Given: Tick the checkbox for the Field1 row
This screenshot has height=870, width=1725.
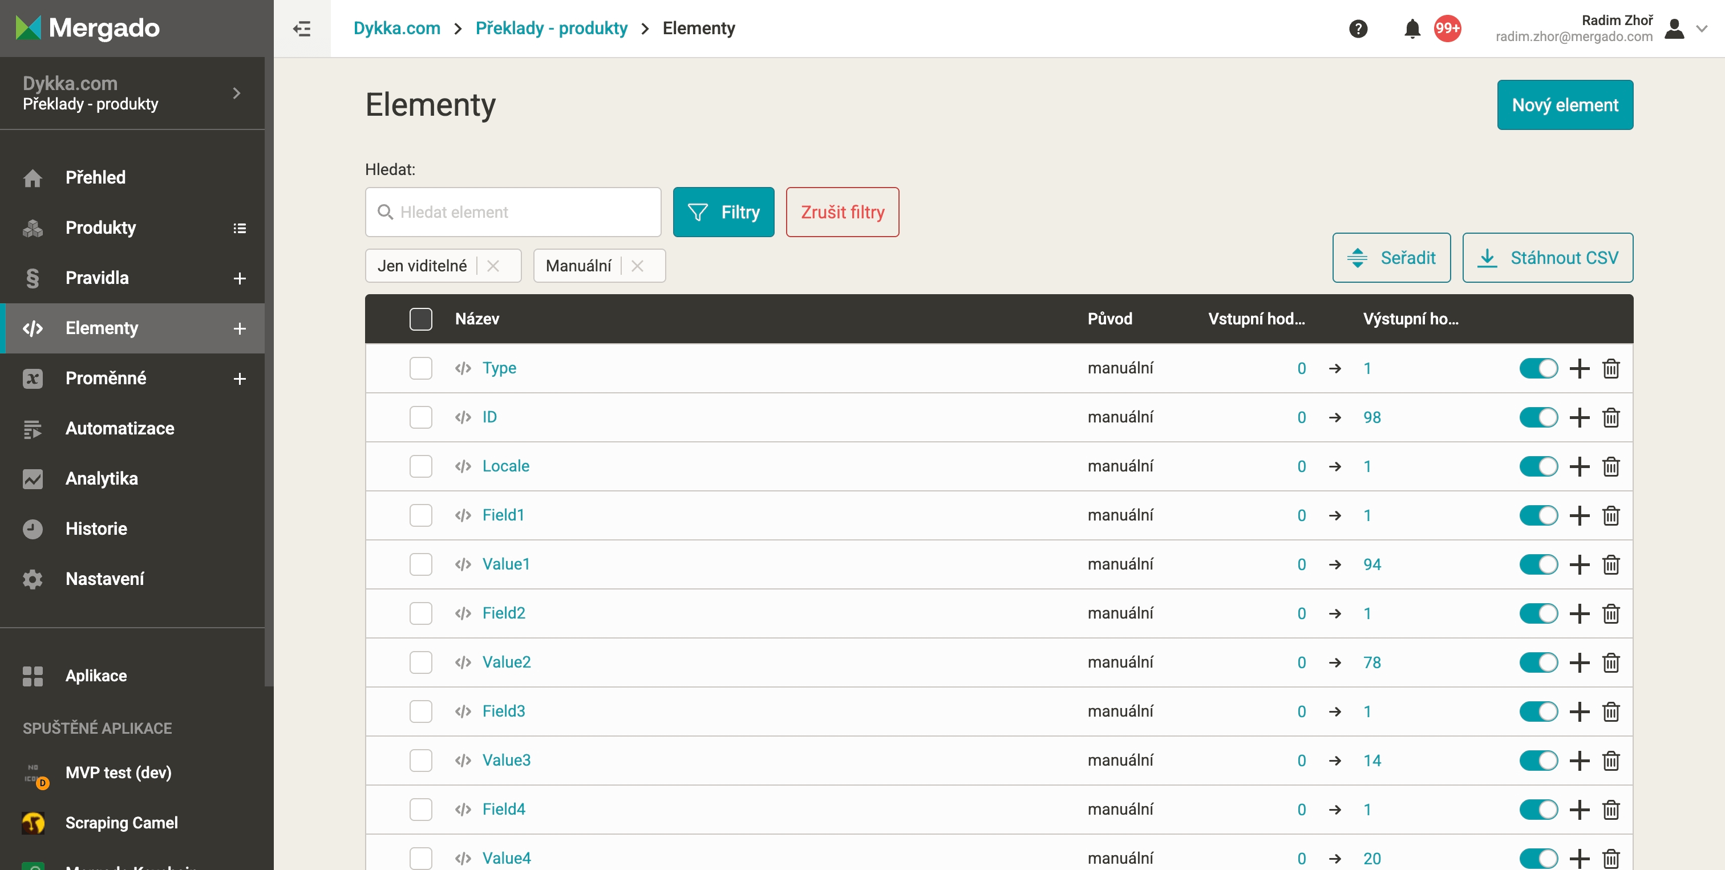Looking at the screenshot, I should pos(420,515).
